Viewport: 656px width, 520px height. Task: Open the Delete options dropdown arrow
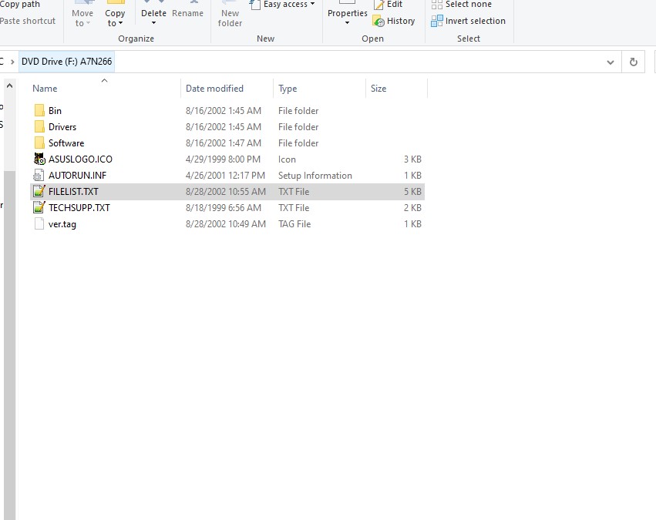pos(153,23)
